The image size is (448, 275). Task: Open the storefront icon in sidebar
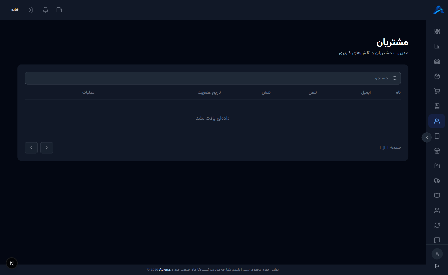point(437,151)
